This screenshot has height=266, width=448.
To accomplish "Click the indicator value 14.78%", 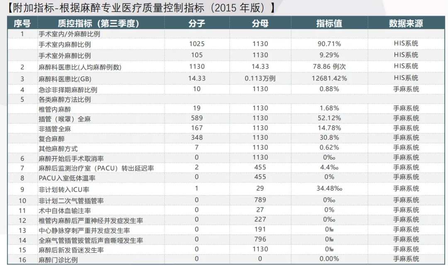I will tap(329, 128).
